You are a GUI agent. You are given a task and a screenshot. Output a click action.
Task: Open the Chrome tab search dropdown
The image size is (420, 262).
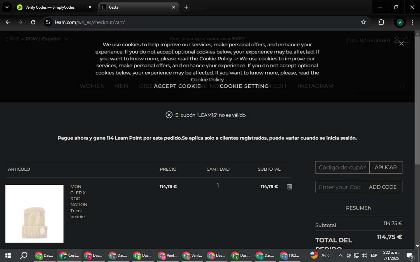click(7, 7)
